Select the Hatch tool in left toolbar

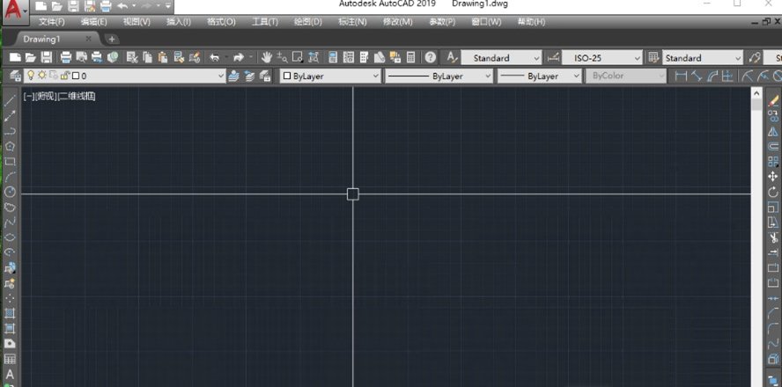click(x=10, y=313)
